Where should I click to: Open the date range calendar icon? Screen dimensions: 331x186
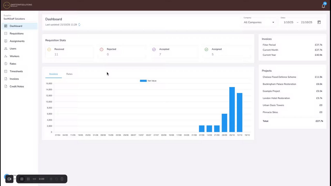tap(319, 22)
